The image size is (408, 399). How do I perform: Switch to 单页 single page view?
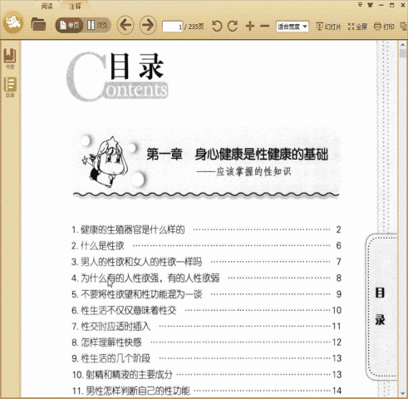tap(70, 26)
